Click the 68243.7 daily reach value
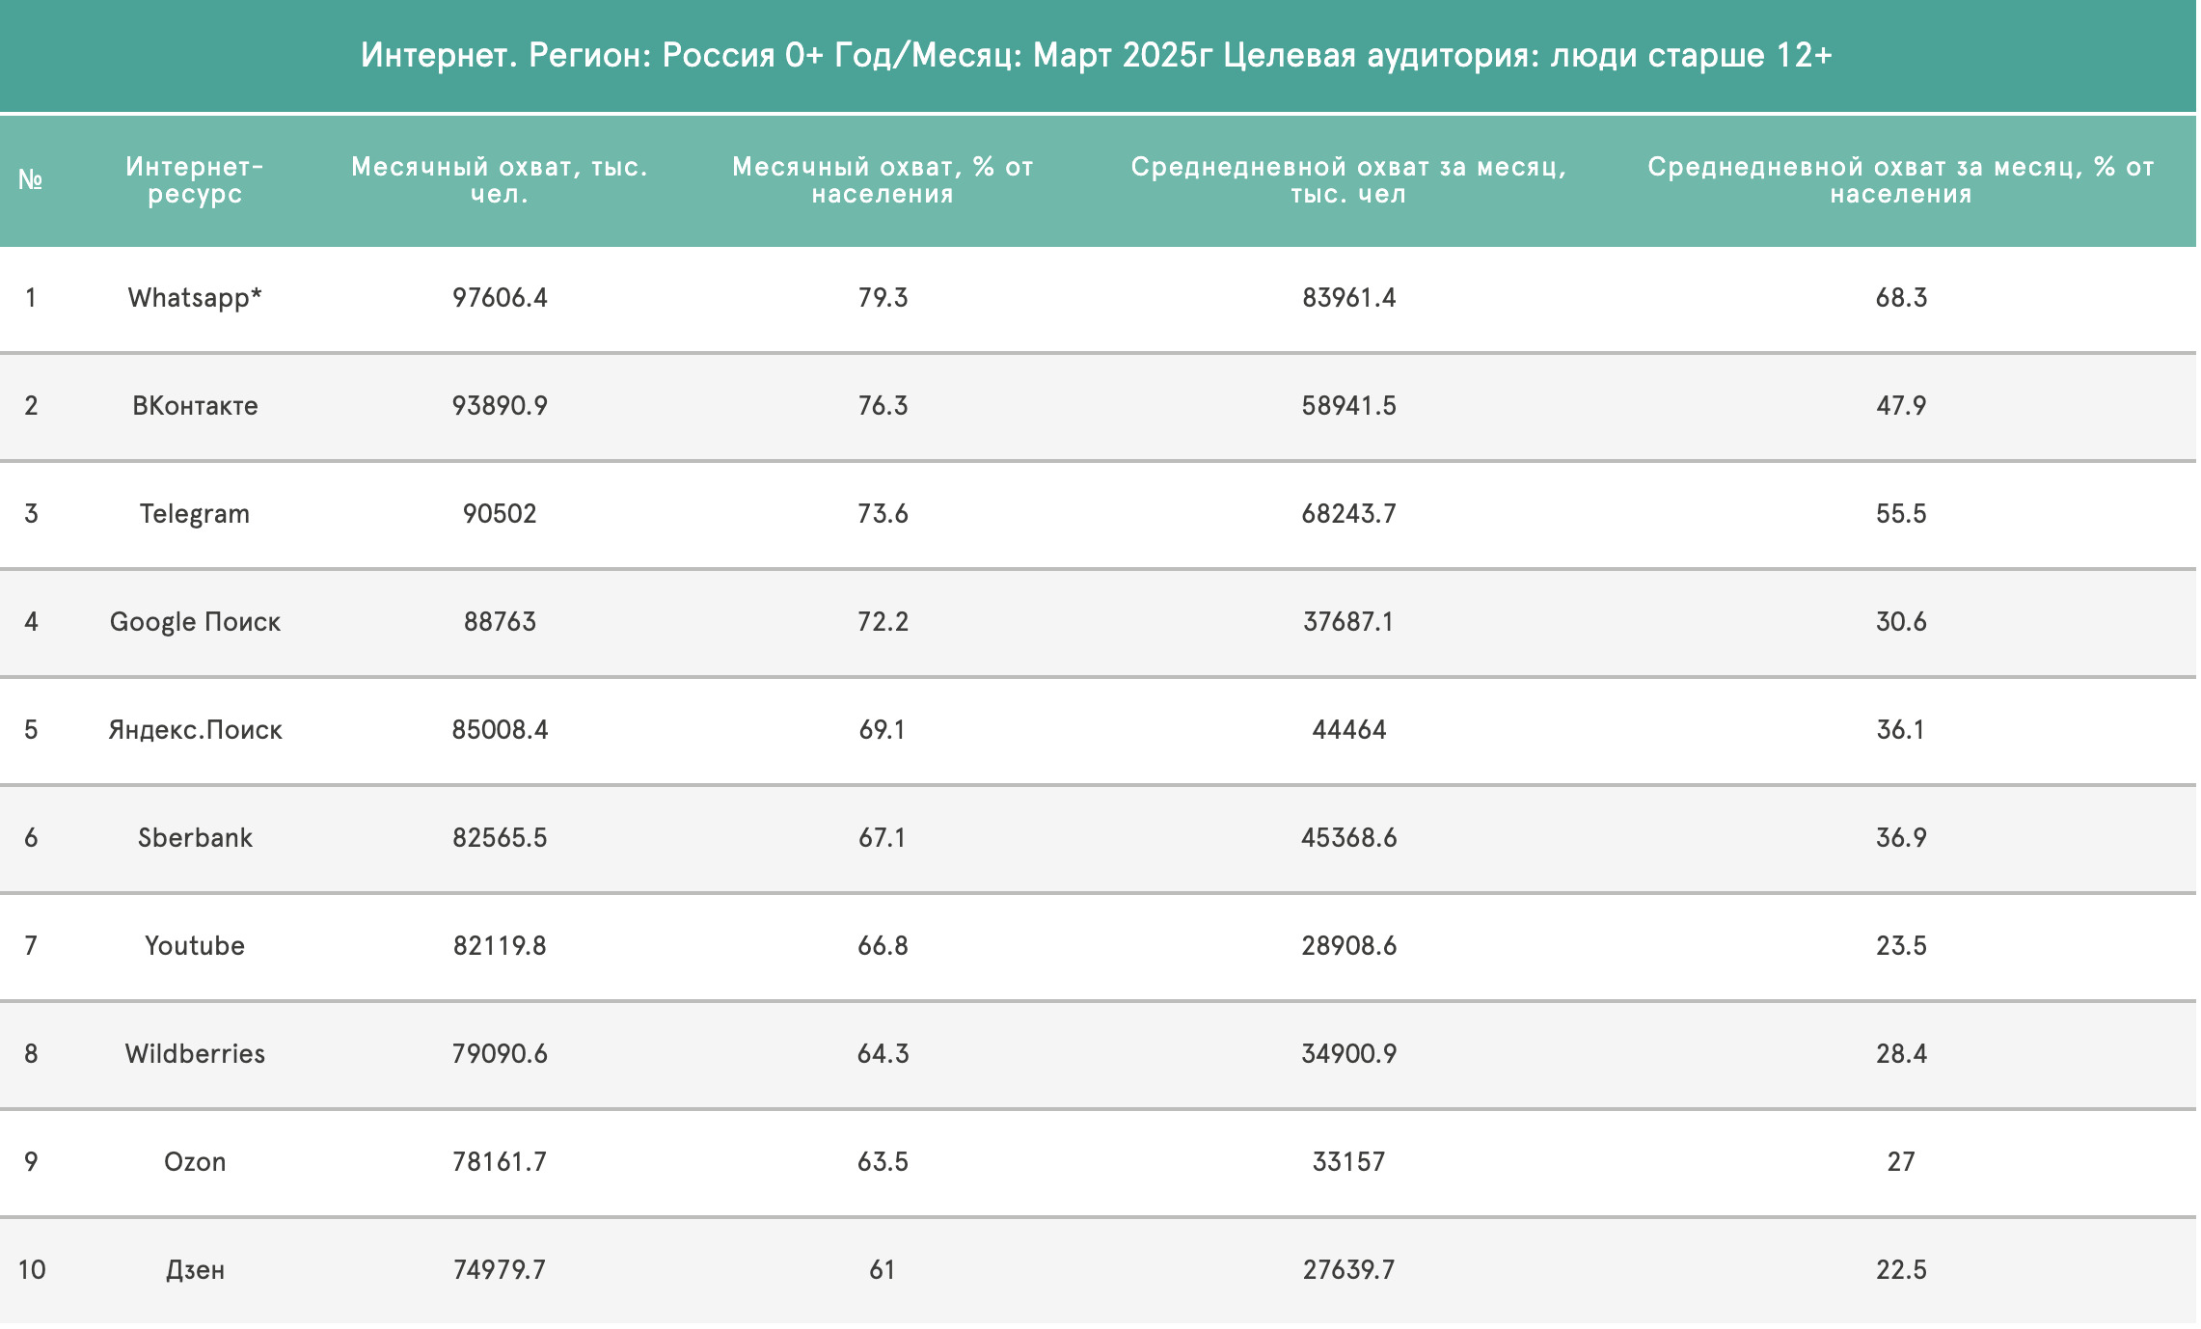The height and width of the screenshot is (1329, 2201). pos(1348,514)
